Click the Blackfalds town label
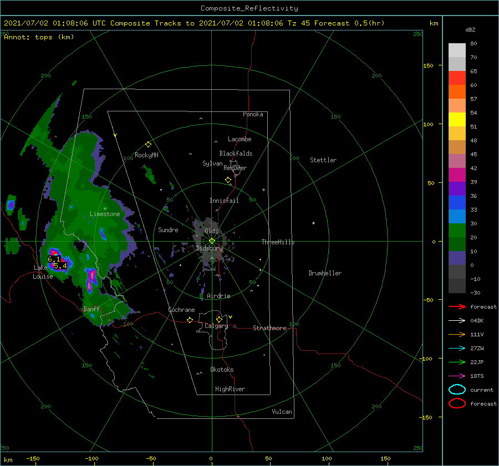Screen dimensions: 499x466 pos(236,153)
